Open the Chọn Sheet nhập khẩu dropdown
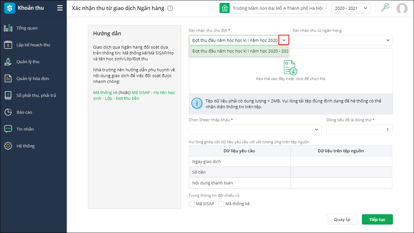The image size is (414, 233). (316, 130)
